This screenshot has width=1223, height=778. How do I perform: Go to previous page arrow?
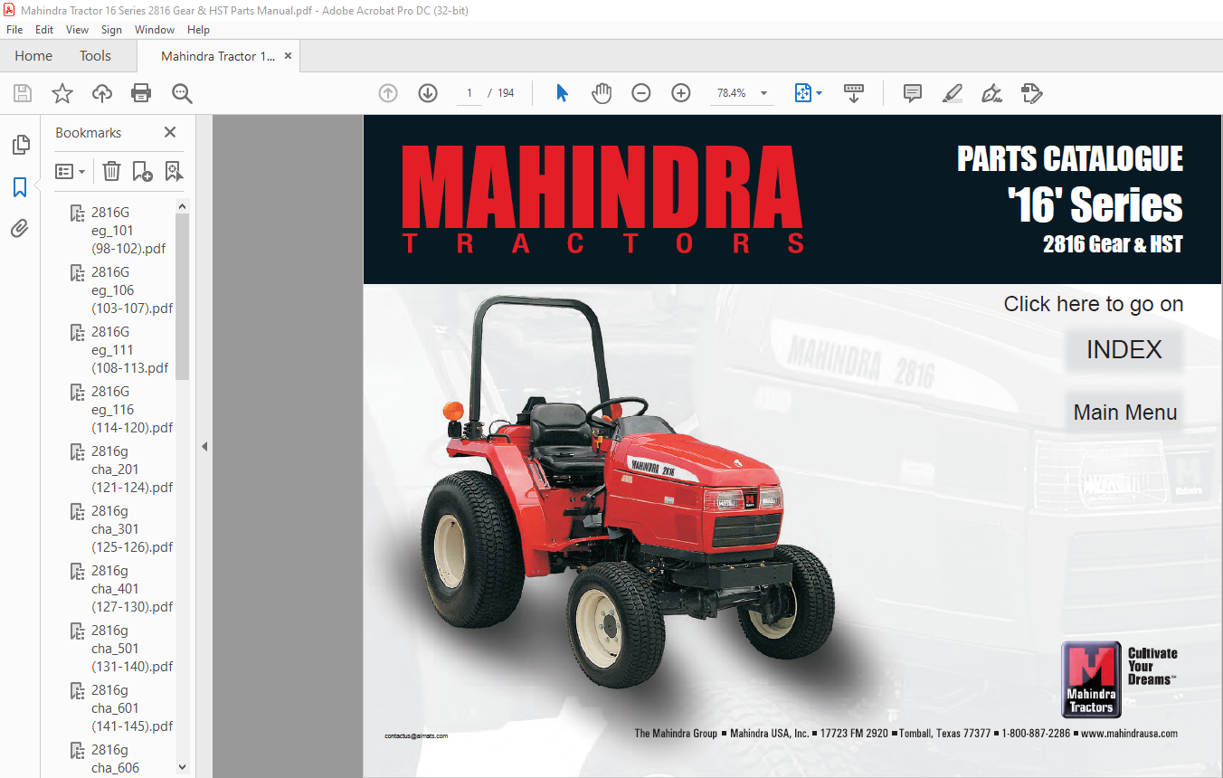coord(388,93)
